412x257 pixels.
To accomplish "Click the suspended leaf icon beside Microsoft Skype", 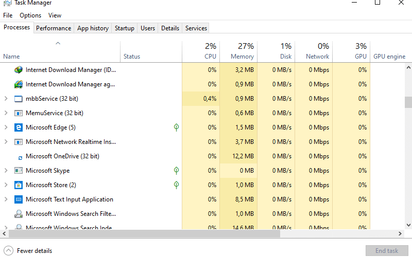I will click(x=176, y=171).
